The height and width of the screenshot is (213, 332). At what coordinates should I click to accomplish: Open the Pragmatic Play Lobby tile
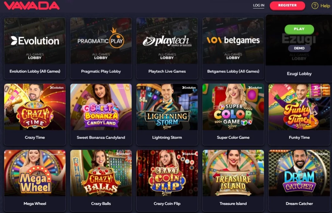coord(101,48)
